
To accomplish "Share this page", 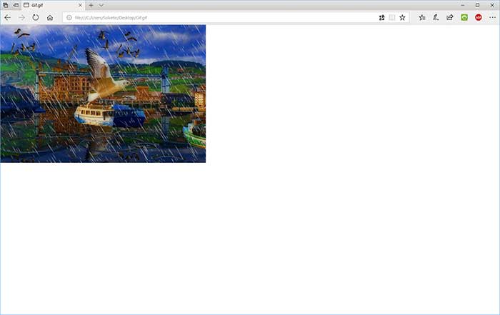I will point(449,18).
